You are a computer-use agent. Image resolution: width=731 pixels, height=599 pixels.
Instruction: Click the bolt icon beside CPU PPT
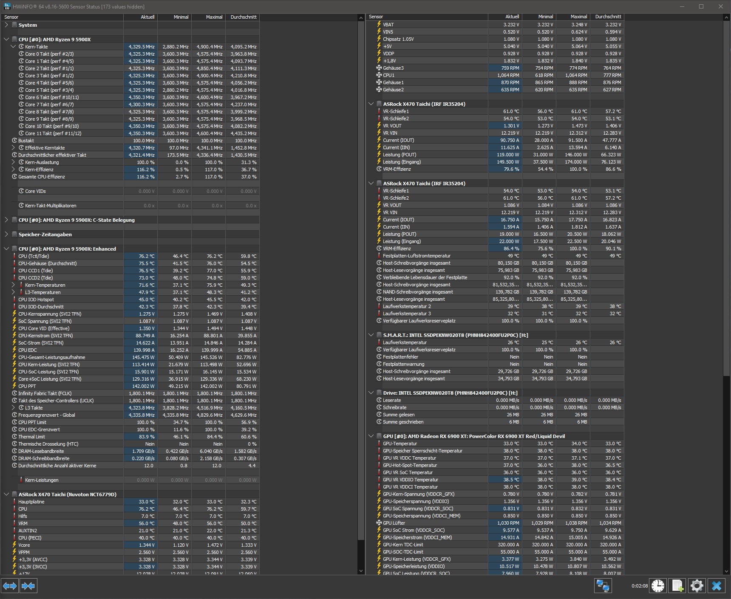click(x=14, y=386)
